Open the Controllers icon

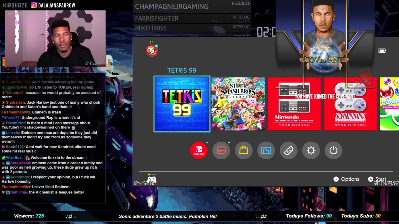tap(289, 150)
